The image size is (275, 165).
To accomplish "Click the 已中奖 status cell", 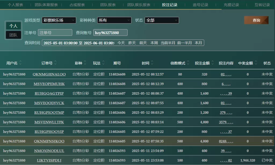I will click(267, 160).
